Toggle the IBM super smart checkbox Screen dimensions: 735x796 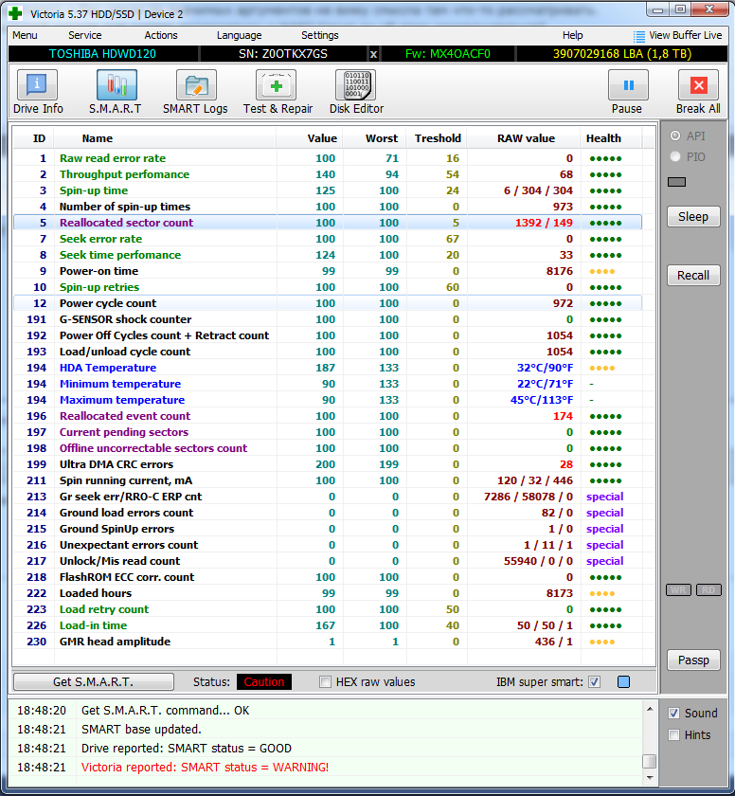[x=594, y=682]
